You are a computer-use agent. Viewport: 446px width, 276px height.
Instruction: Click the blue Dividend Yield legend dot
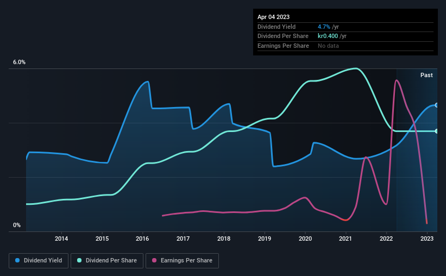tap(17, 260)
